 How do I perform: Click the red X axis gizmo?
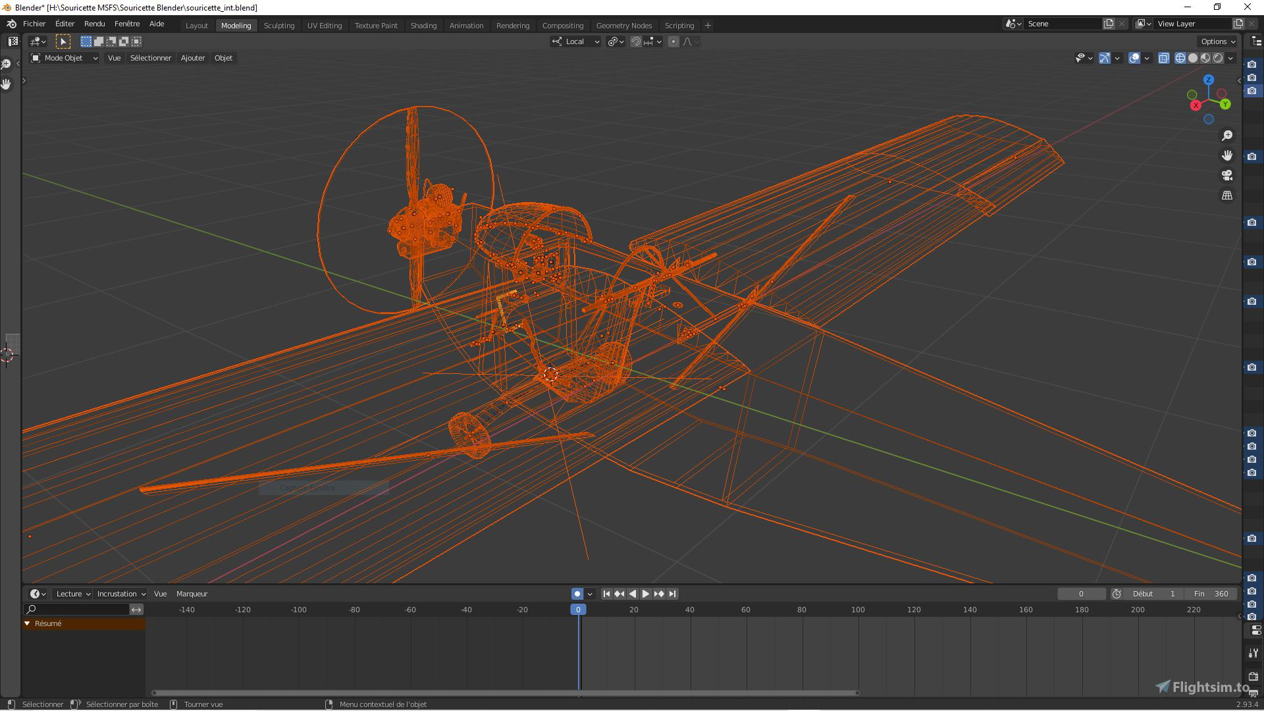[x=1196, y=105]
